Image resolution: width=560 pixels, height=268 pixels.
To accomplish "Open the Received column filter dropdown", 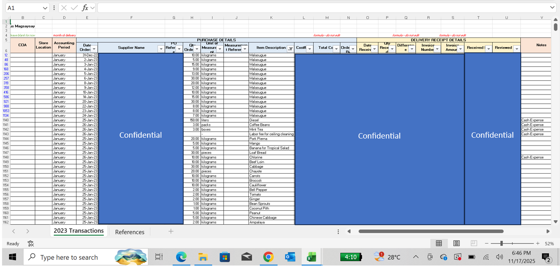I will (x=489, y=49).
